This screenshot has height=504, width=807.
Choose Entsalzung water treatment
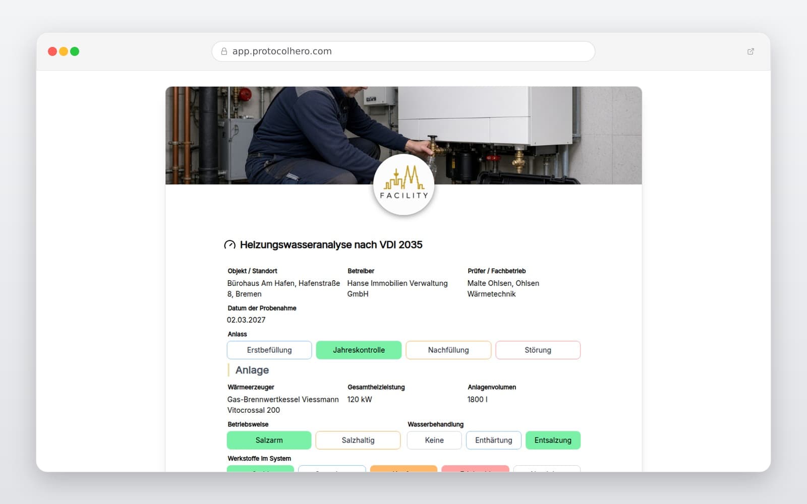[553, 440]
